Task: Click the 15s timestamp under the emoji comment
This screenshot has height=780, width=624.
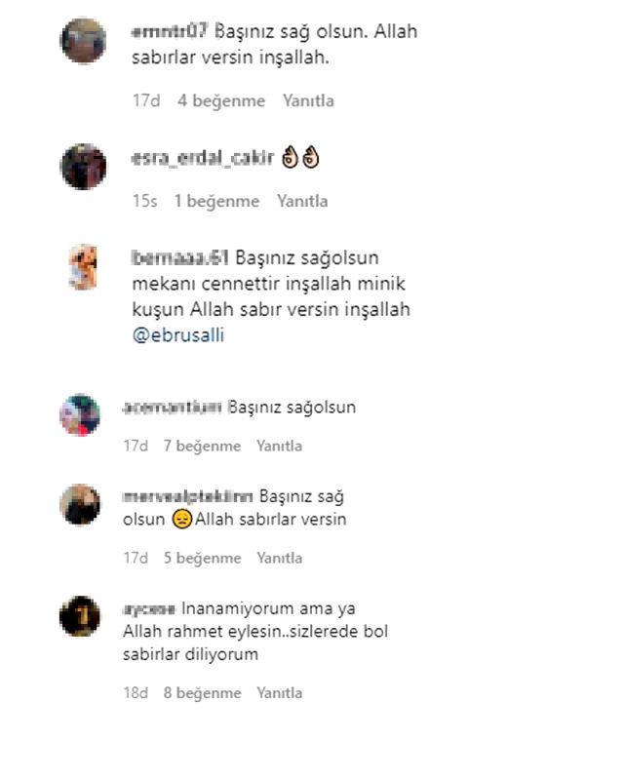Action: [x=145, y=202]
